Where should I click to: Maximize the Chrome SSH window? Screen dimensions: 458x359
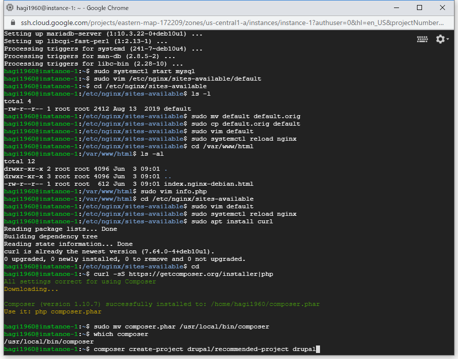419,8
